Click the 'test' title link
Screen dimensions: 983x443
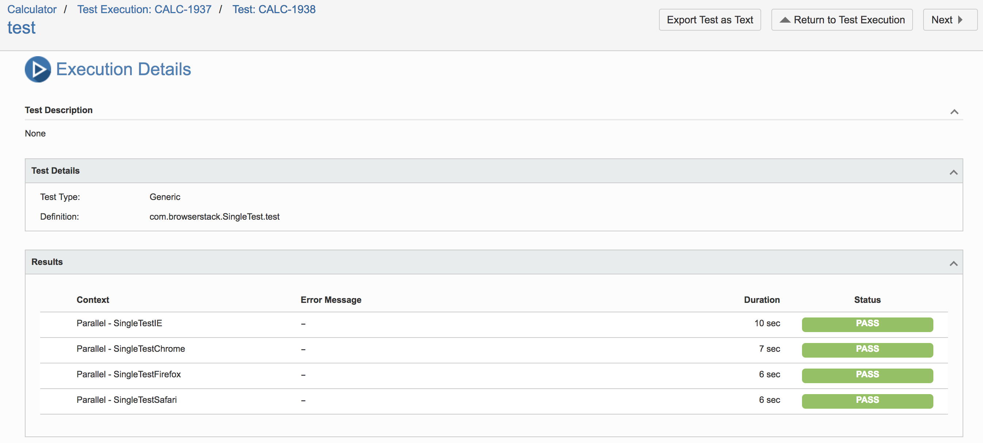pyautogui.click(x=22, y=28)
